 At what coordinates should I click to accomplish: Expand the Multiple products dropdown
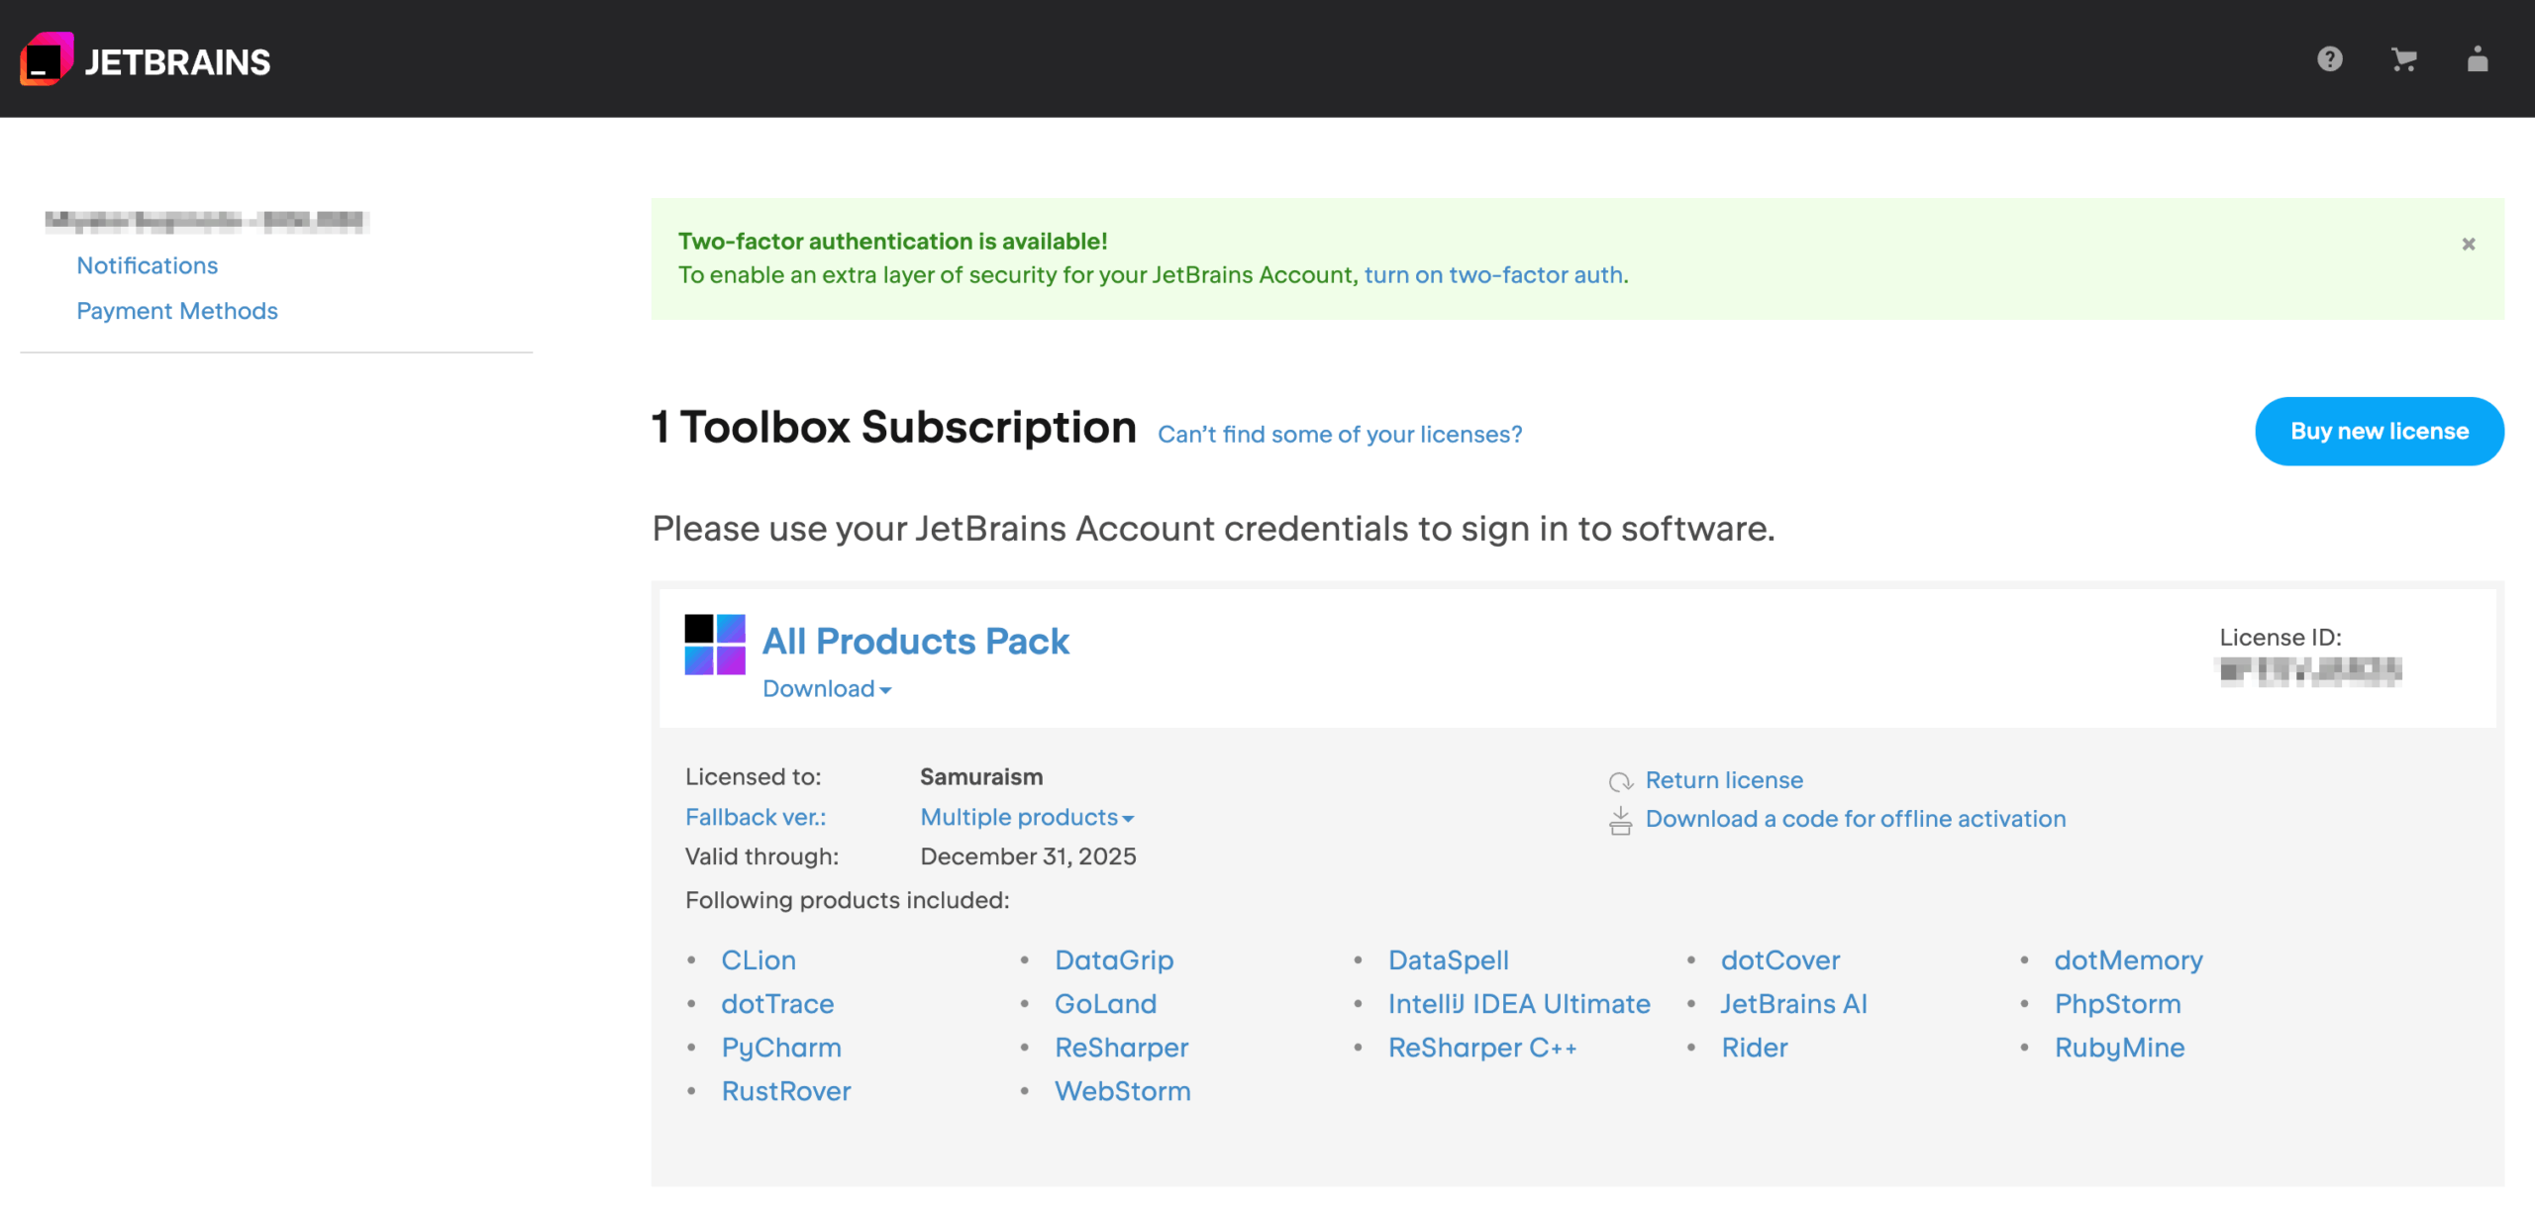[x=1027, y=817]
